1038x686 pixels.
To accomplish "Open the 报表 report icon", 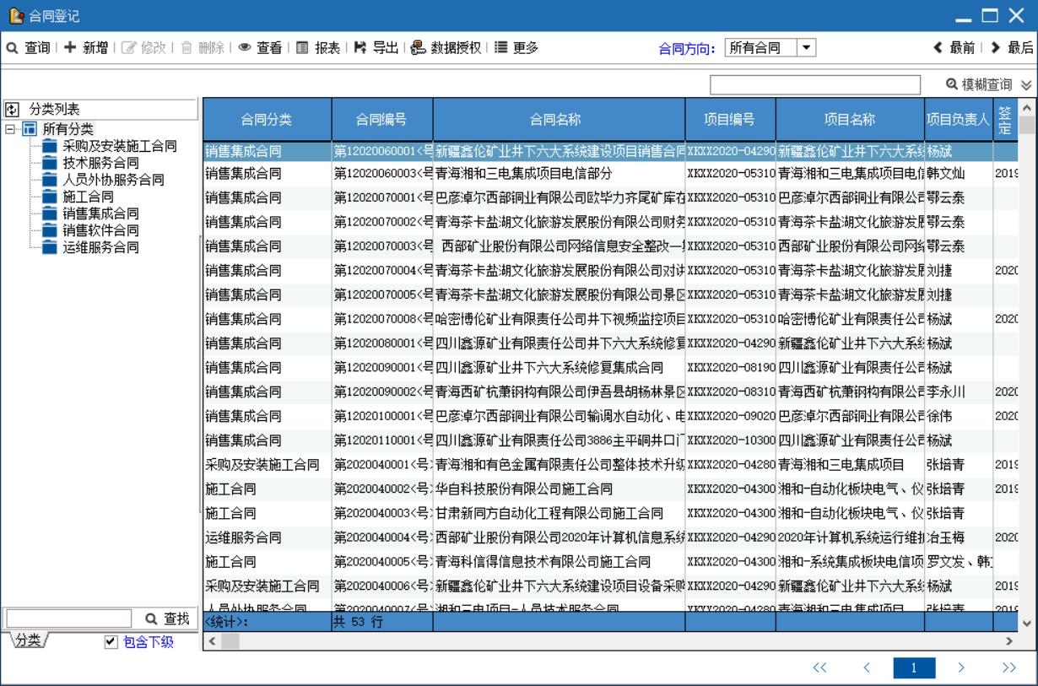I will click(301, 48).
